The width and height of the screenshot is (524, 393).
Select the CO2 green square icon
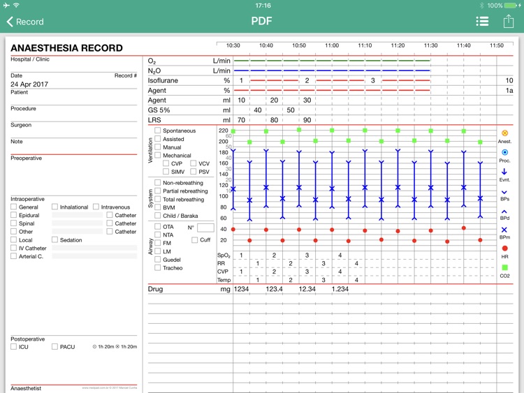coord(504,267)
